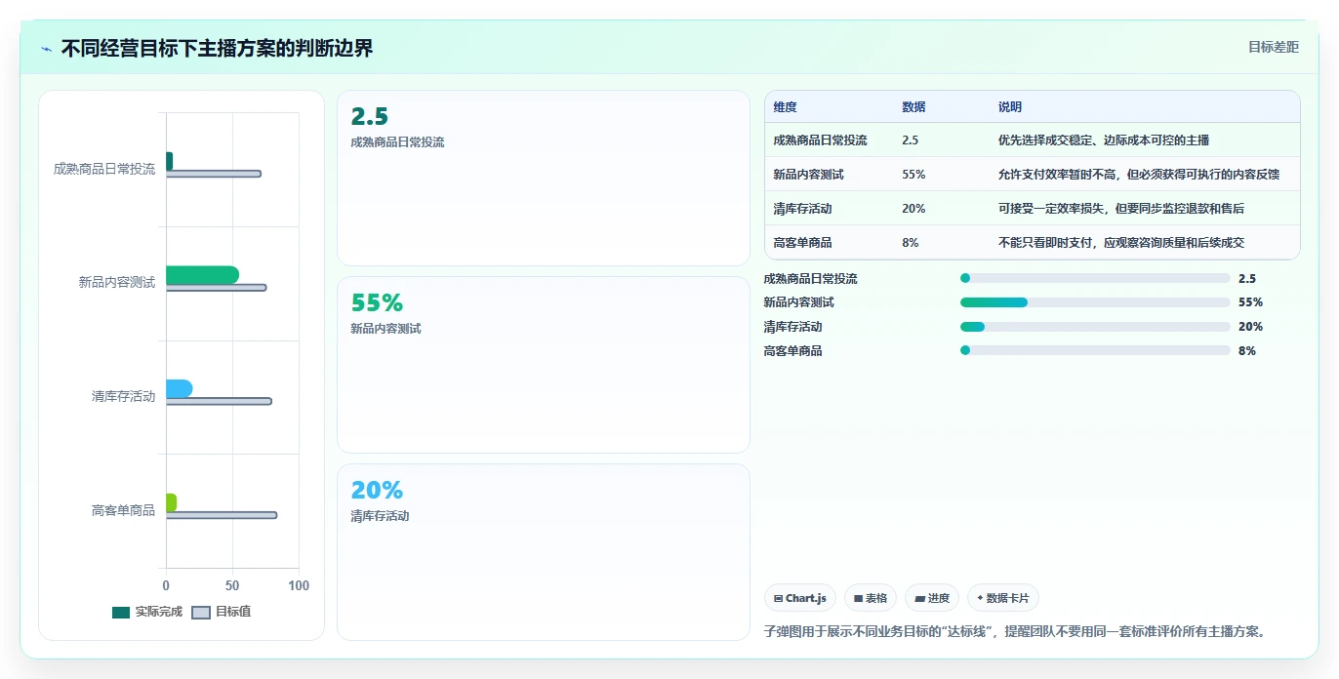Click the 表格 tag

871,598
